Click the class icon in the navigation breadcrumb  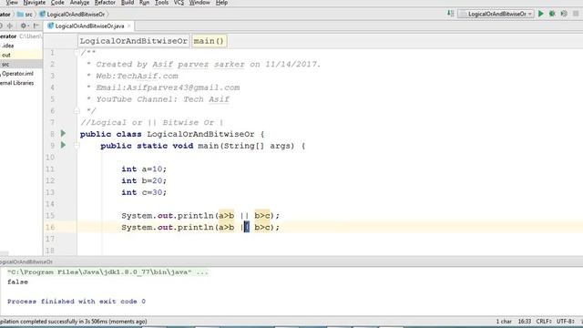[43, 15]
